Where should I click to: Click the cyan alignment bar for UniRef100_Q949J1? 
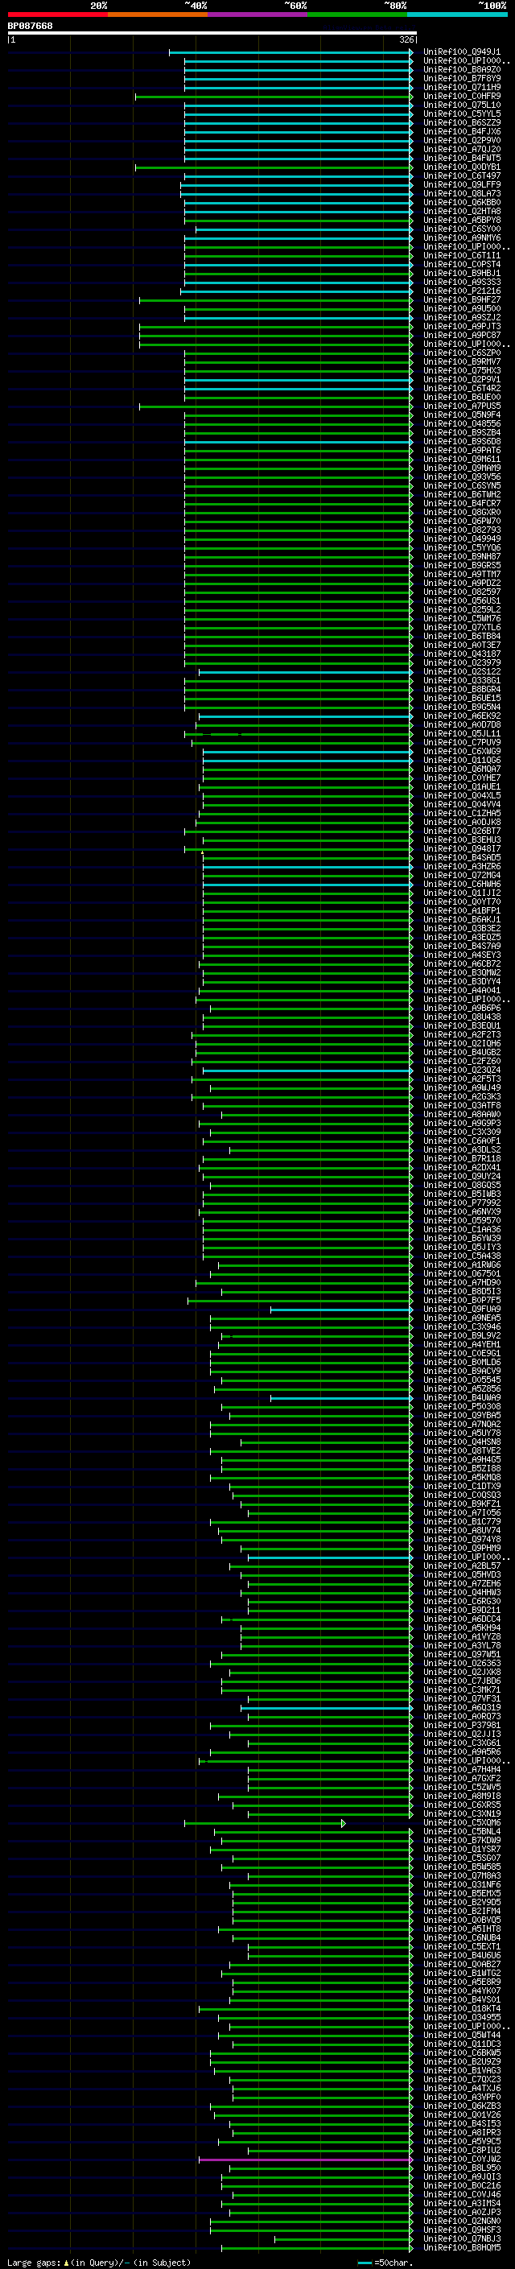click(290, 53)
